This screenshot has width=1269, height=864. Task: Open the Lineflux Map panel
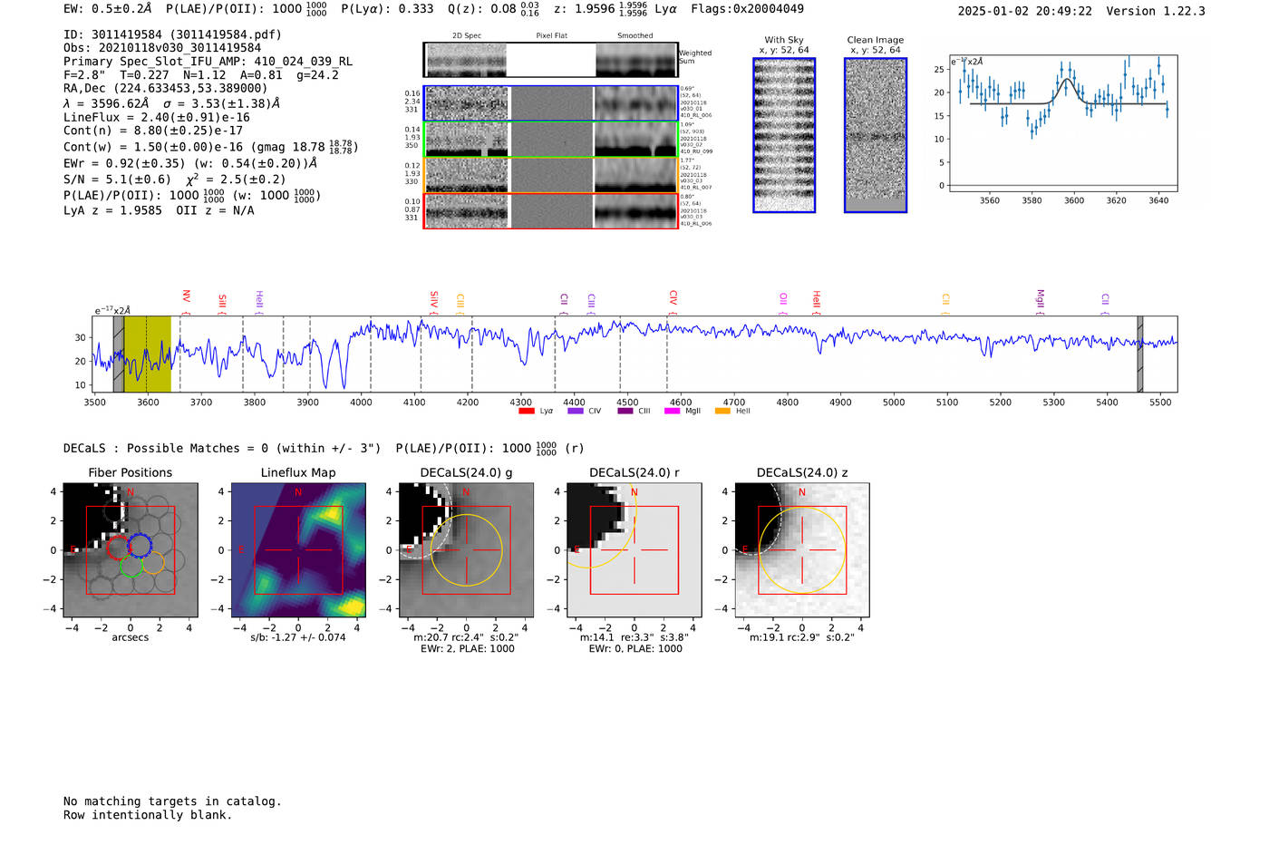coord(298,550)
